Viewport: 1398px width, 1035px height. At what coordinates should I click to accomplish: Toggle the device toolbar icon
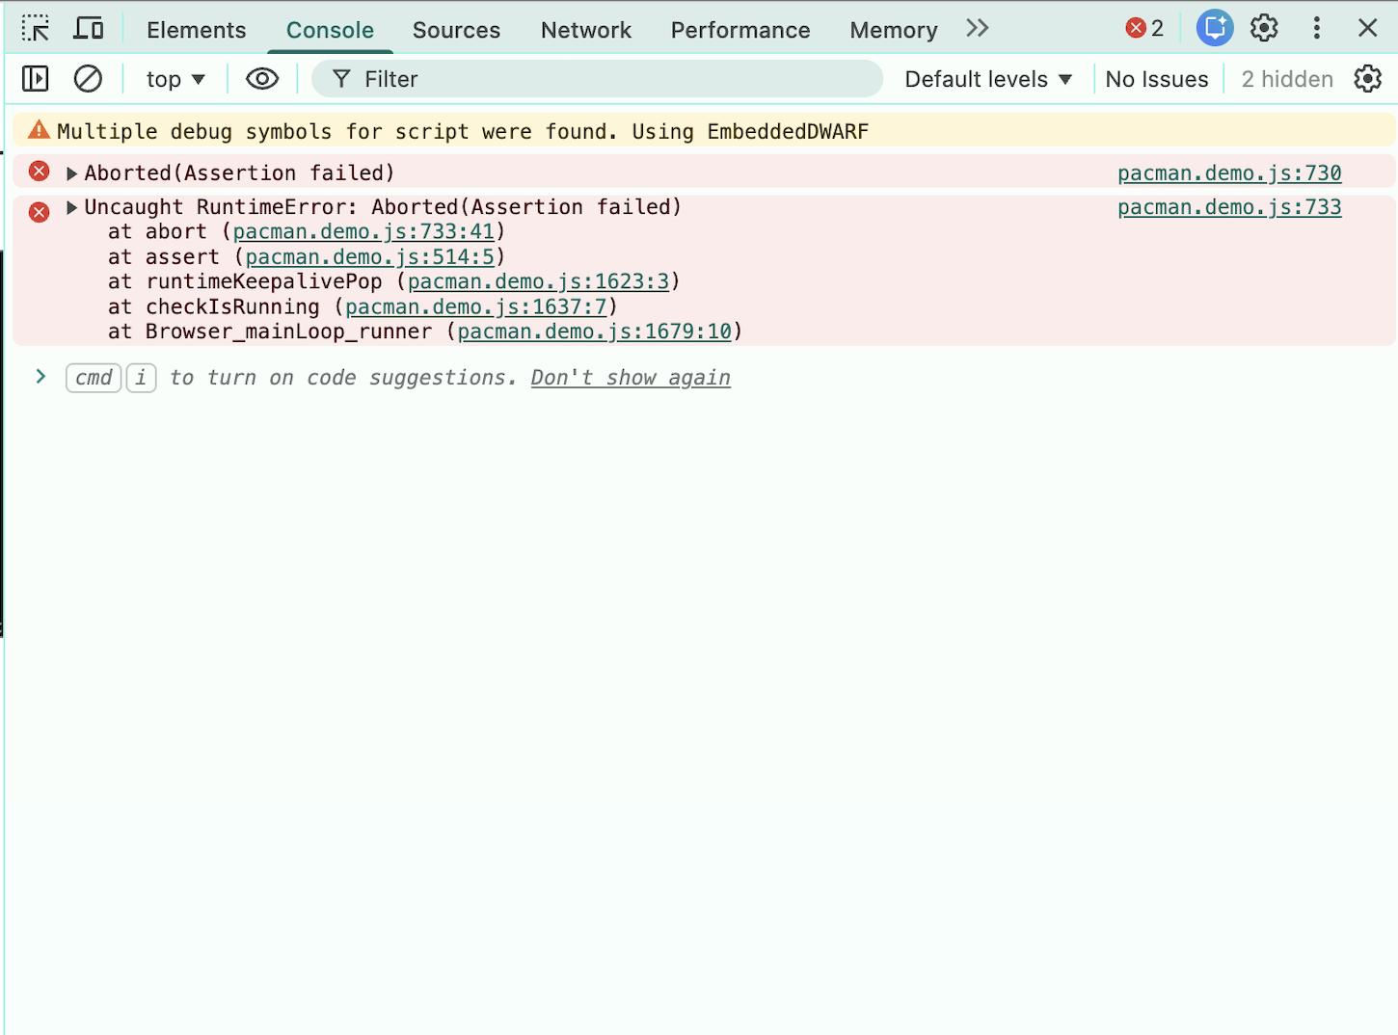point(89,29)
